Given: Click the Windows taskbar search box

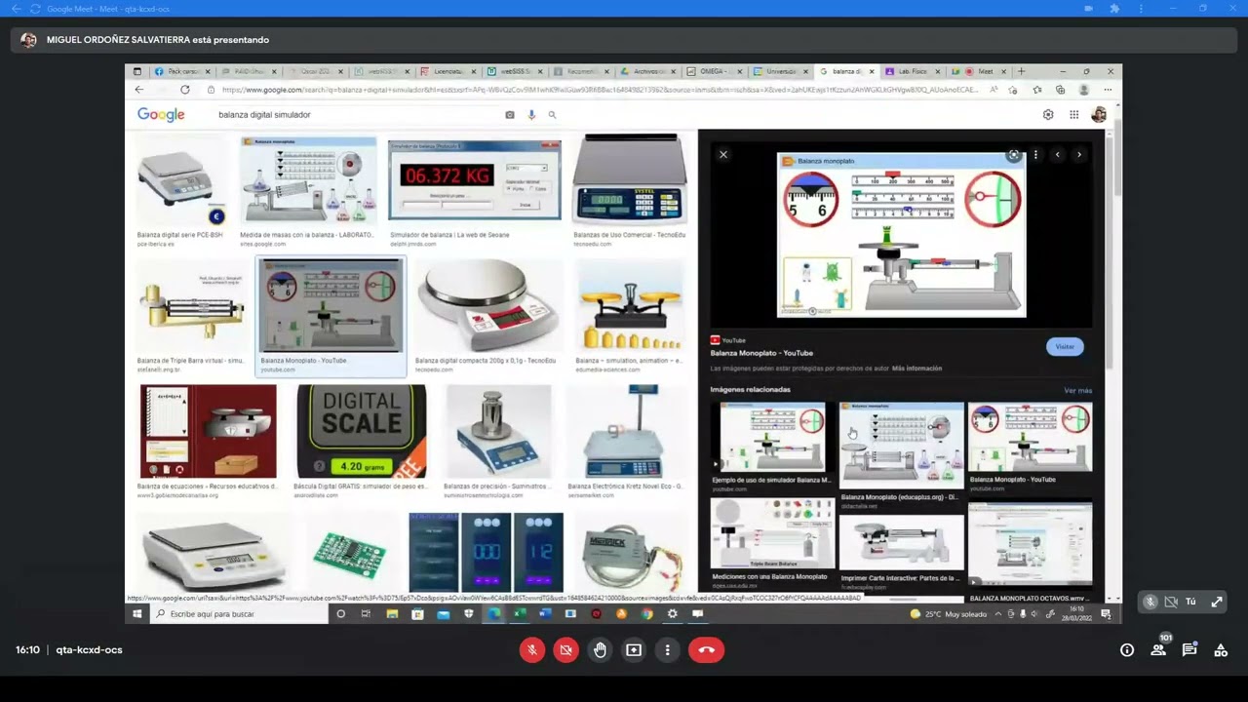Looking at the screenshot, I should pos(239,614).
